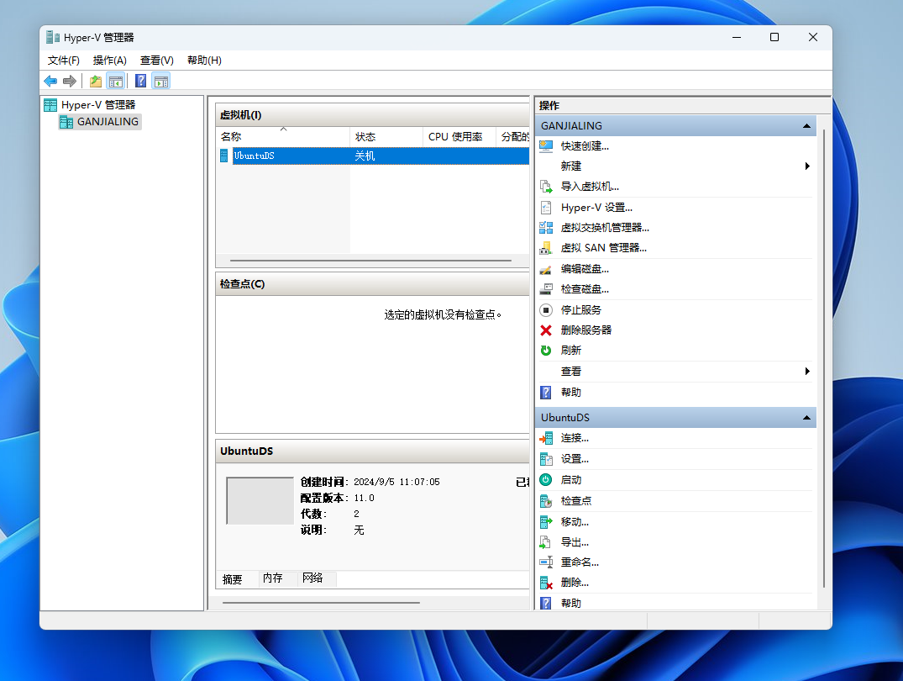This screenshot has height=681, width=903.
Task: Click the 检查磁盘 icon
Action: coord(546,289)
